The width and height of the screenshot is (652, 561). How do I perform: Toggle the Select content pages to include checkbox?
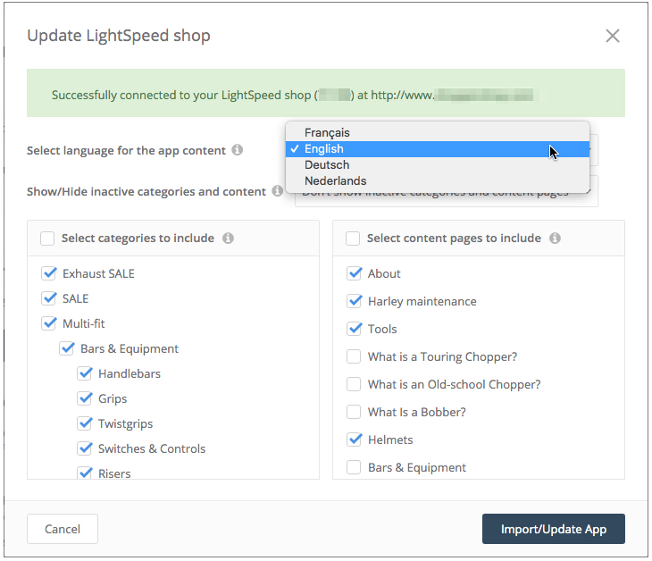353,239
